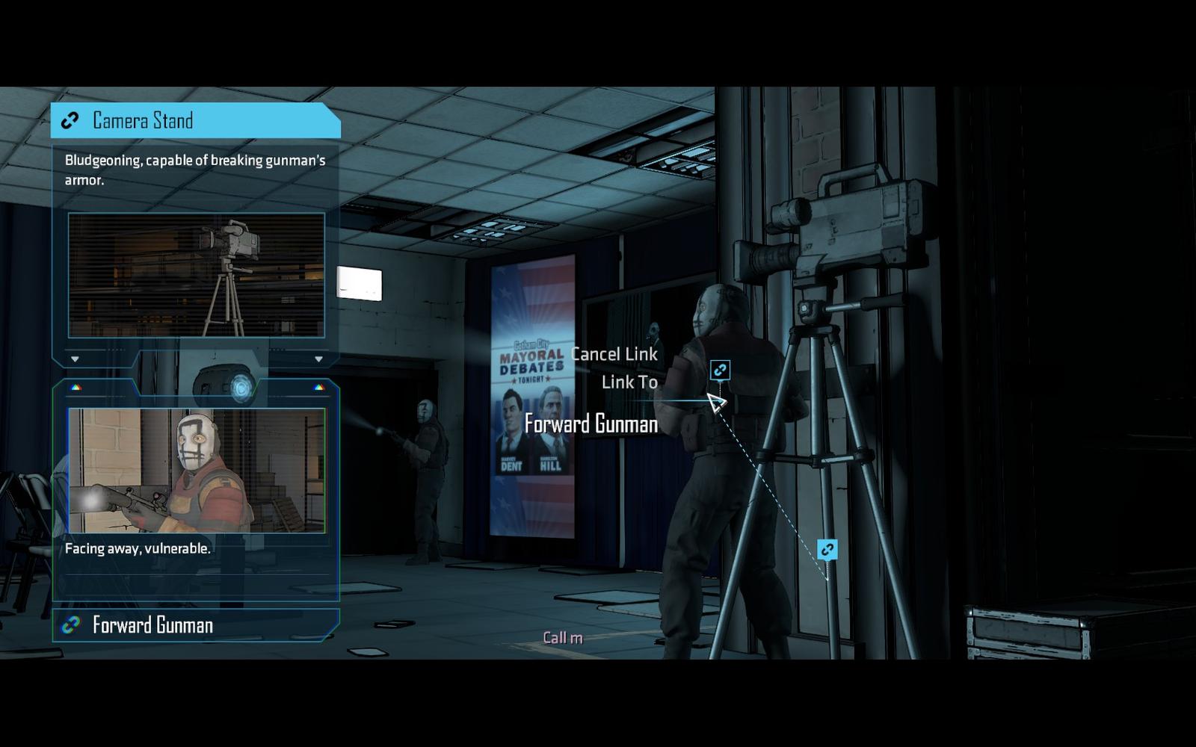Viewport: 1196px width, 747px height.
Task: Select the link marker on the gunman's back
Action: pos(720,370)
